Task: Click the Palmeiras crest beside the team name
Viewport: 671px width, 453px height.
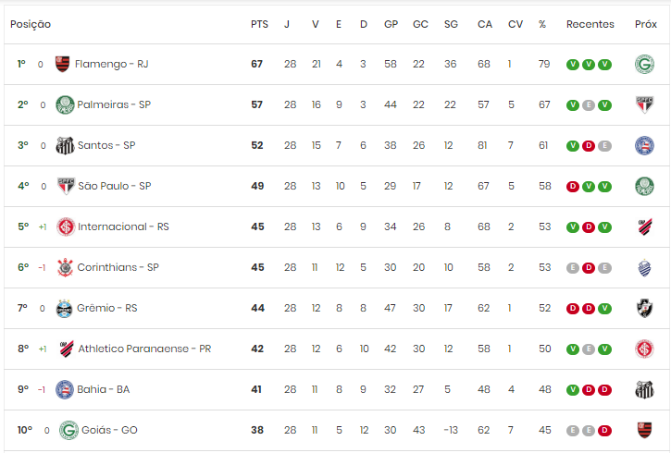Action: click(65, 104)
